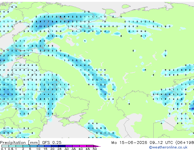The image size is (194, 150).
Task: Select the 5–10 mm legend color swatch
Action: [x=33, y=146]
